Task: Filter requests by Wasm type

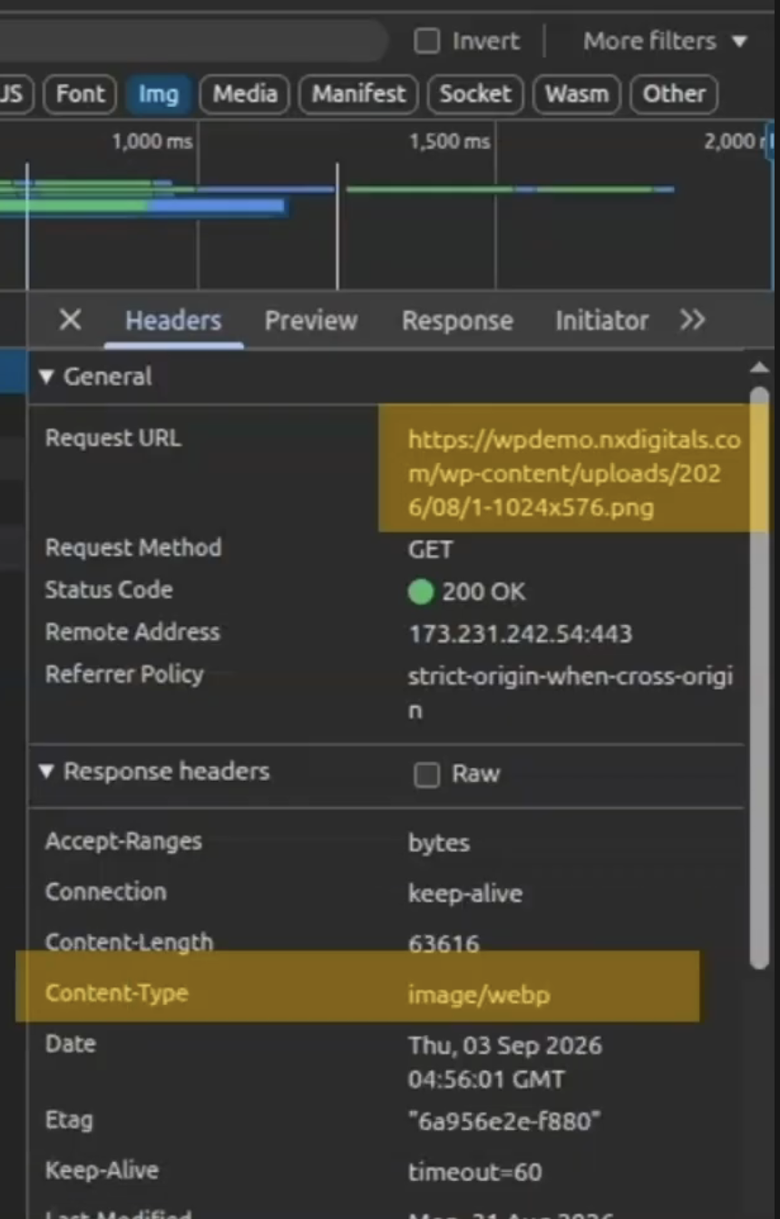Action: click(577, 93)
